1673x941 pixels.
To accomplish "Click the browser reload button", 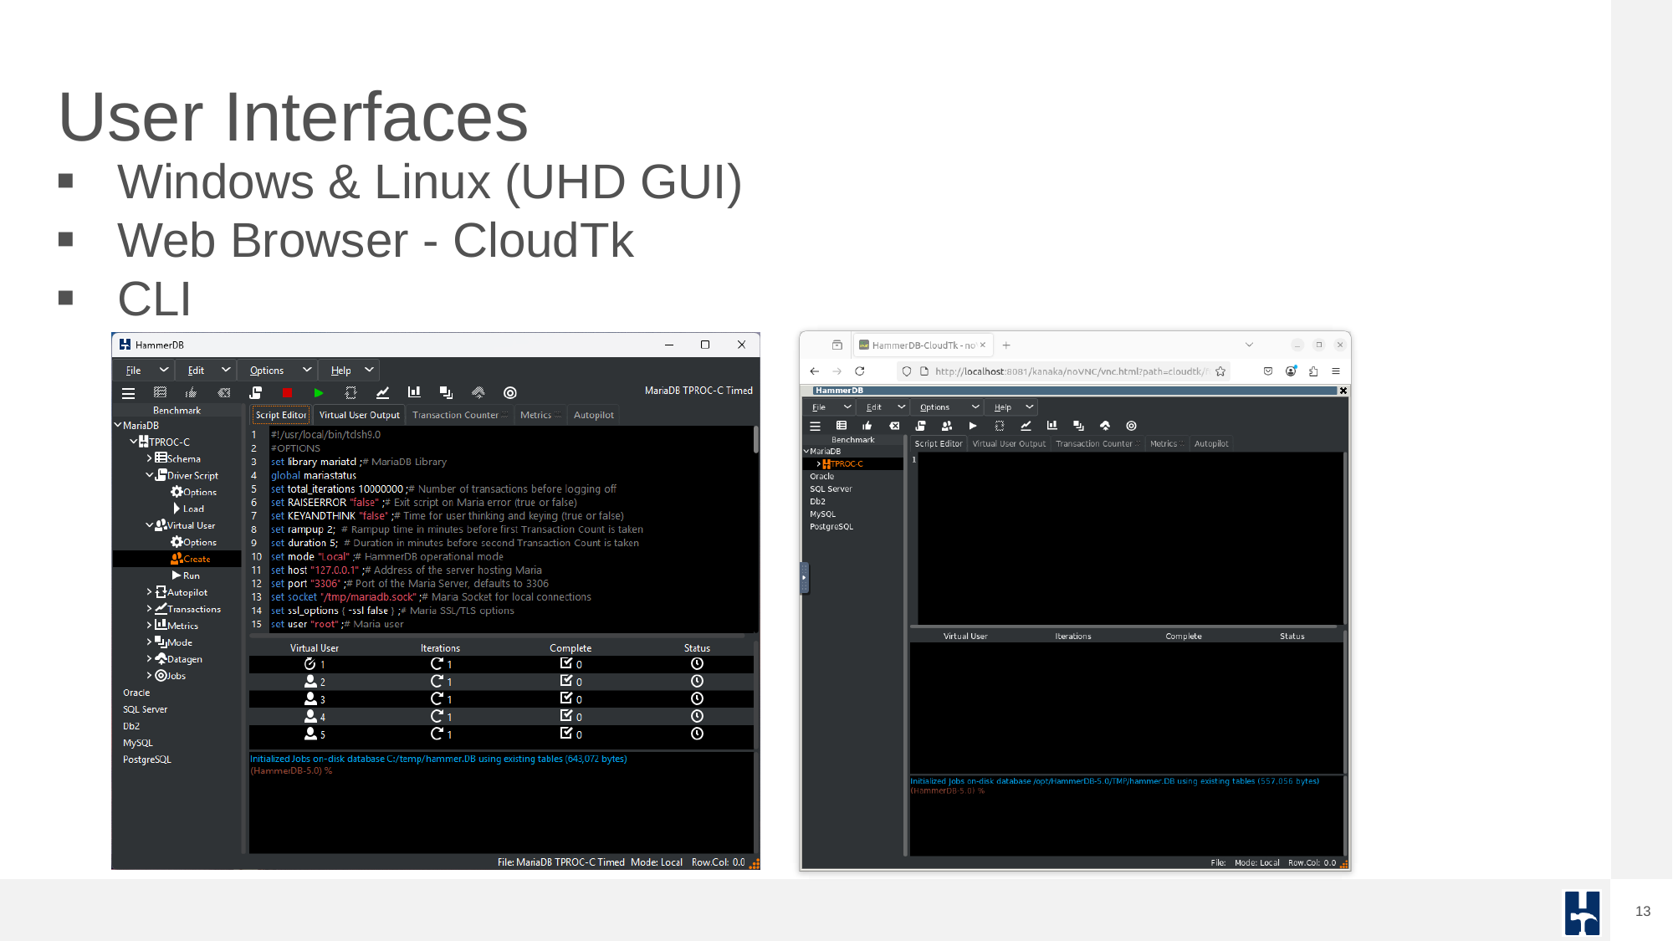I will [x=860, y=371].
